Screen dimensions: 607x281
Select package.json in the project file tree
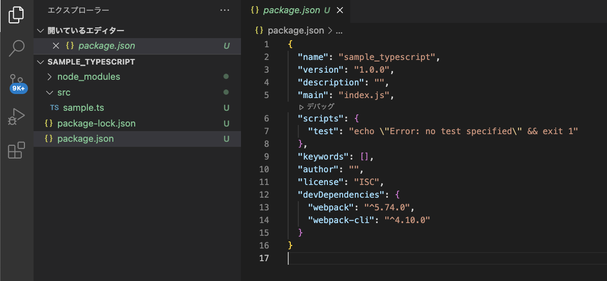[137, 139]
